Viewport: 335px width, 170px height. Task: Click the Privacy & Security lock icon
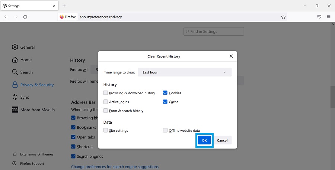tap(15, 85)
